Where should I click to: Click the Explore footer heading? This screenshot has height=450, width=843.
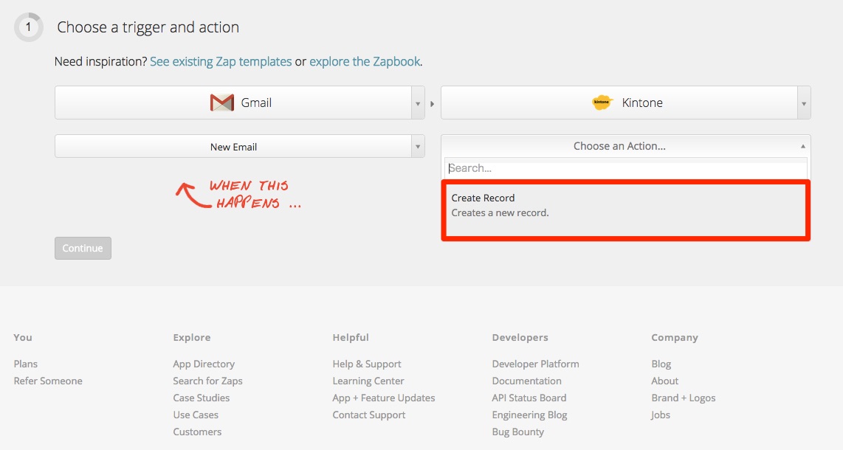click(x=192, y=337)
